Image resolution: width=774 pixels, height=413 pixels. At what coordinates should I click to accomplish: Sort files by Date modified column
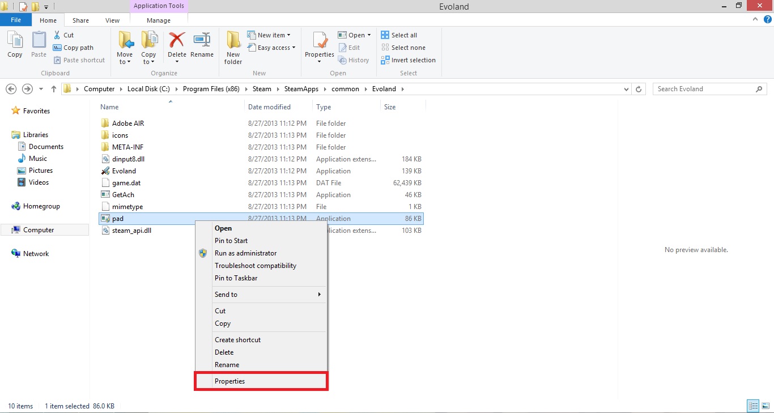[278, 107]
